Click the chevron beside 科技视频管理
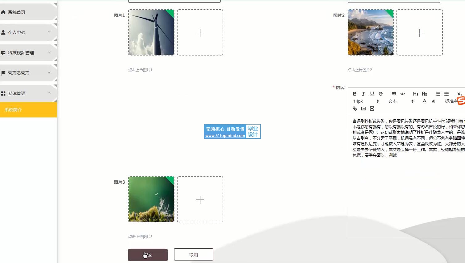465x263 pixels. [x=49, y=52]
